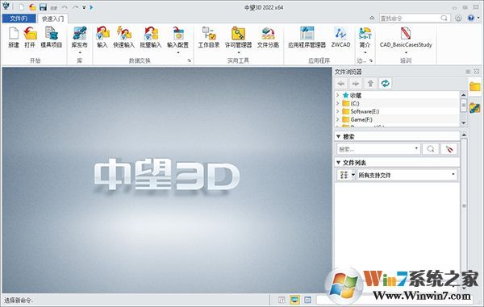Collapse the 搜索 search section
This screenshot has height=307, width=484.
(x=338, y=136)
